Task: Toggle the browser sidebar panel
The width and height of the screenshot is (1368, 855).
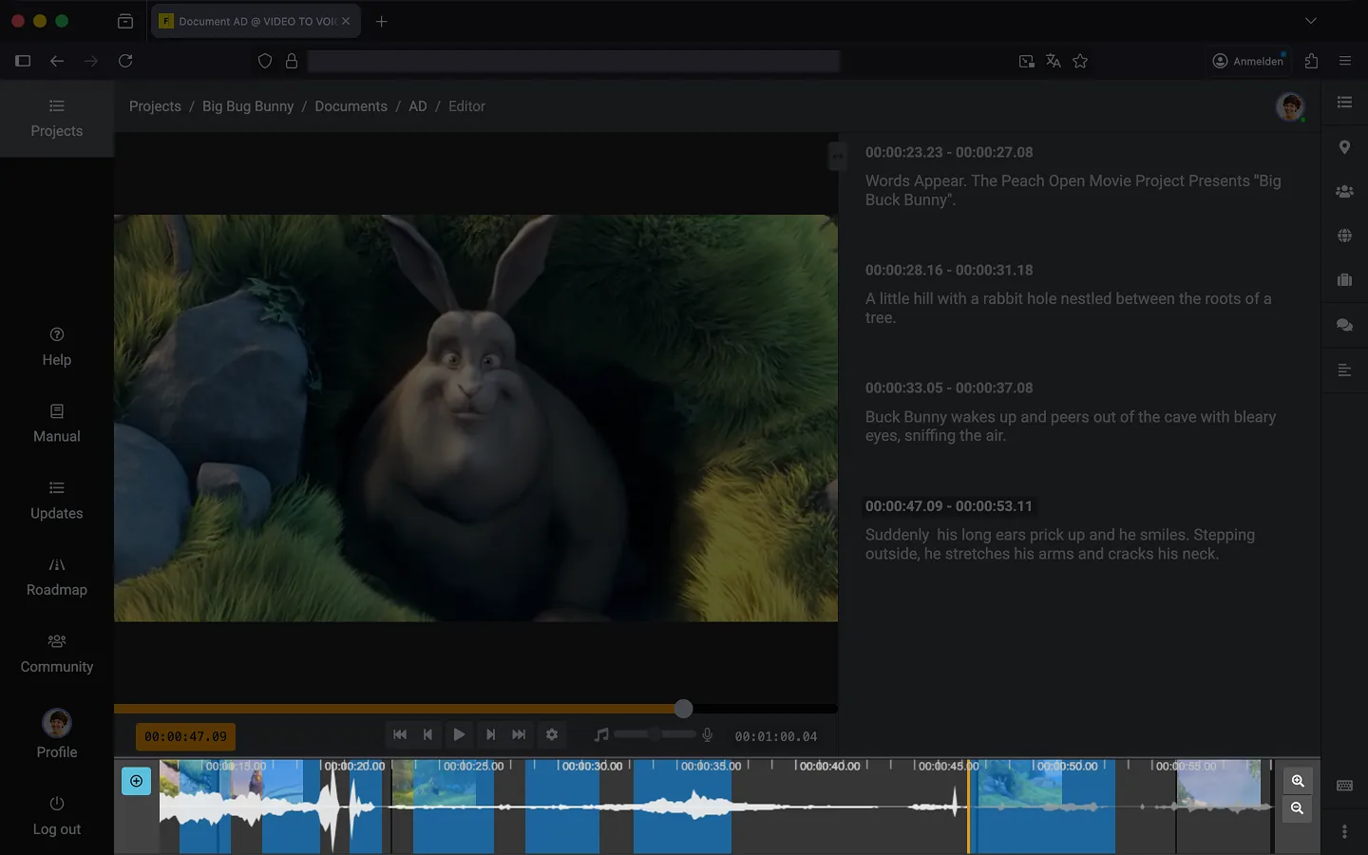Action: tap(23, 61)
